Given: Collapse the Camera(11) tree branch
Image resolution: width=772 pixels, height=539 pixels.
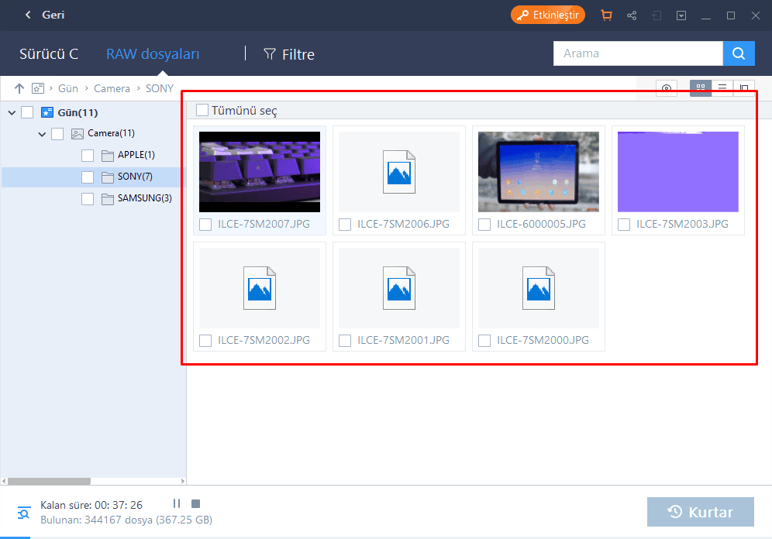Looking at the screenshot, I should coord(42,134).
